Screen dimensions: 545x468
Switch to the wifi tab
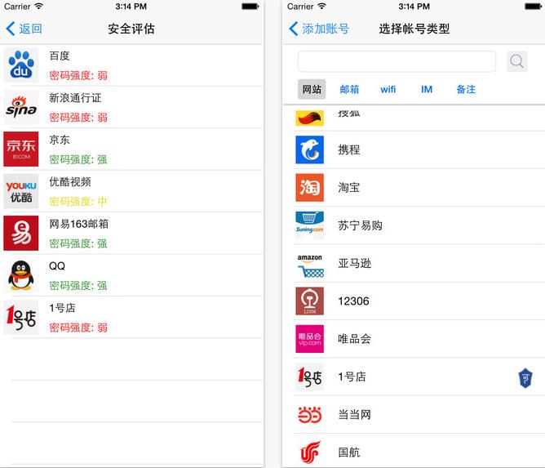388,89
